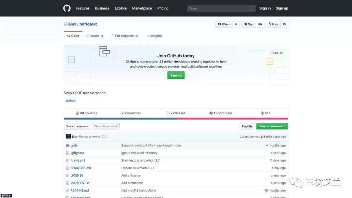Open commit "Start testing on python 3.7"
Image resolution: width=352 pixels, height=198 pixels.
tap(140, 160)
